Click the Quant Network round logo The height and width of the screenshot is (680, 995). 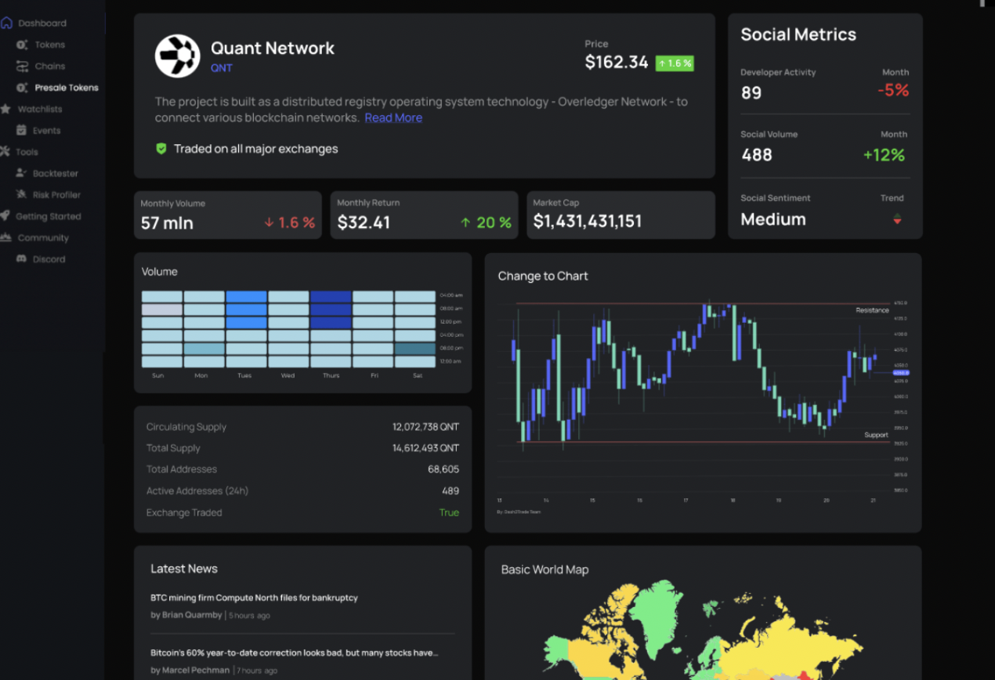coord(178,56)
